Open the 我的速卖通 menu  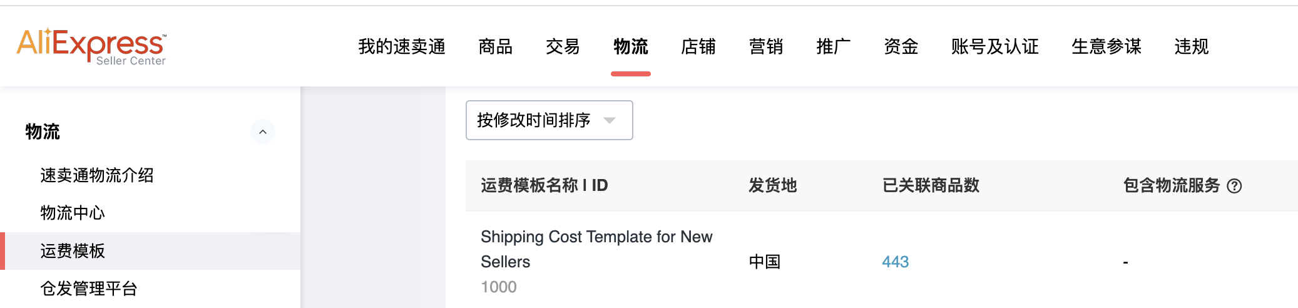tap(402, 46)
